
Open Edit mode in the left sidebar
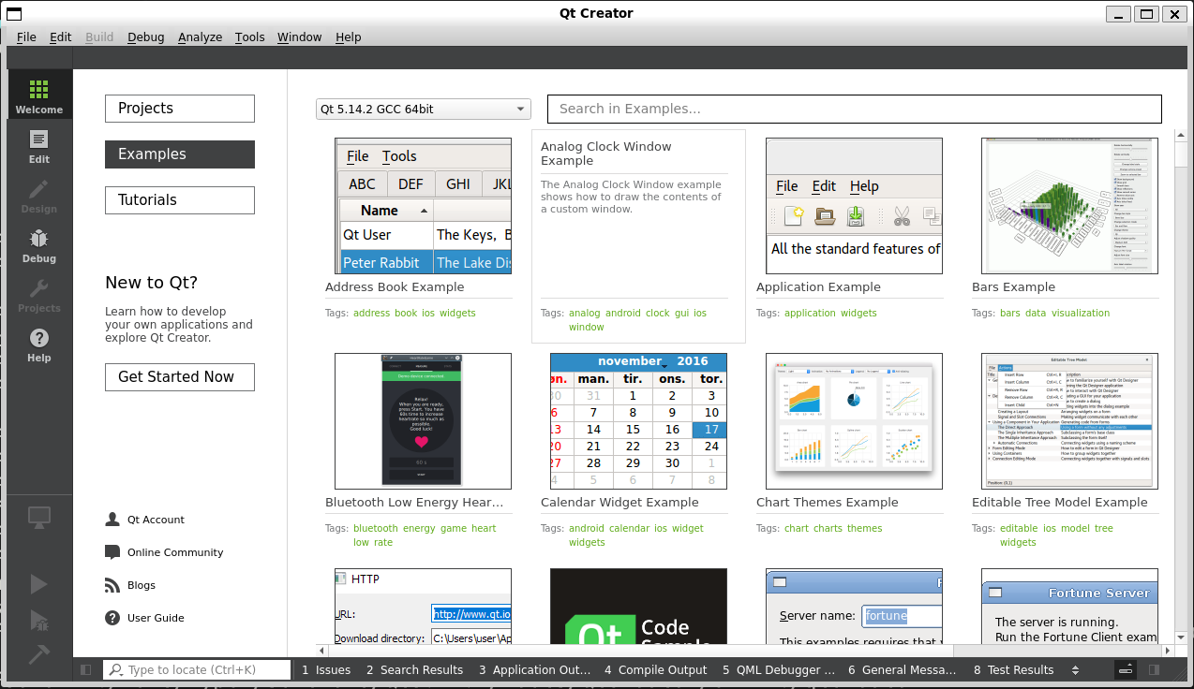coord(38,146)
